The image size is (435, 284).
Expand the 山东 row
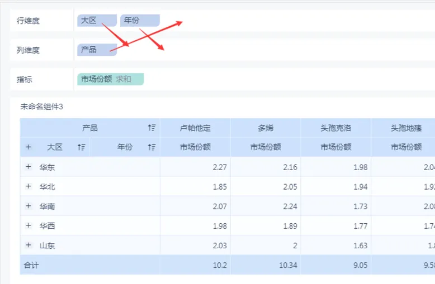[x=29, y=245]
